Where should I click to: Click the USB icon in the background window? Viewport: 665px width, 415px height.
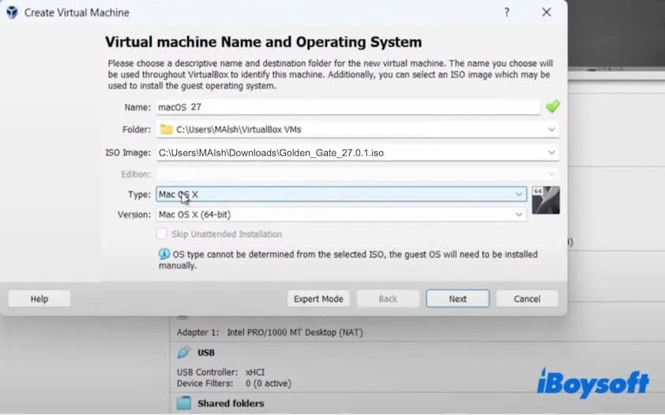click(x=184, y=353)
